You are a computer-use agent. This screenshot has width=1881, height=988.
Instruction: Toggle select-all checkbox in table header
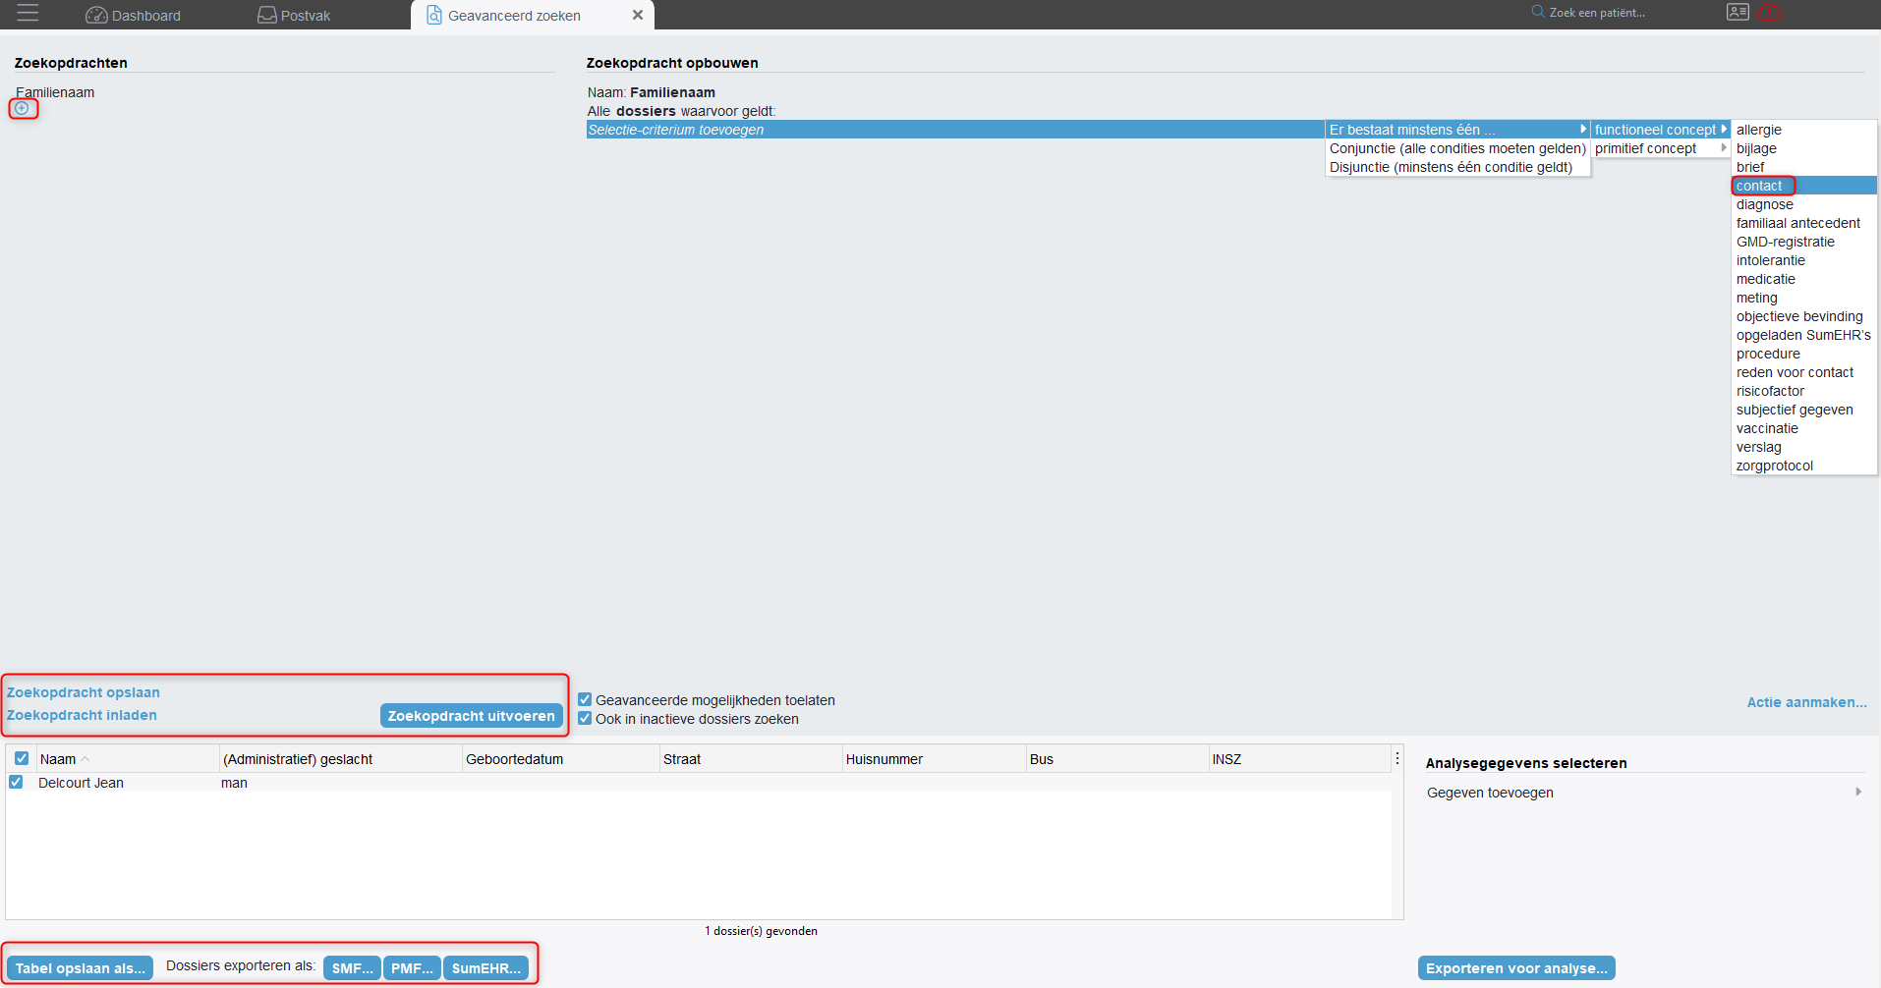click(x=22, y=758)
